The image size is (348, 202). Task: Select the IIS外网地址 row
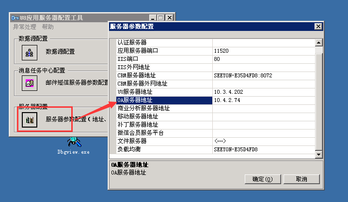[216, 67]
